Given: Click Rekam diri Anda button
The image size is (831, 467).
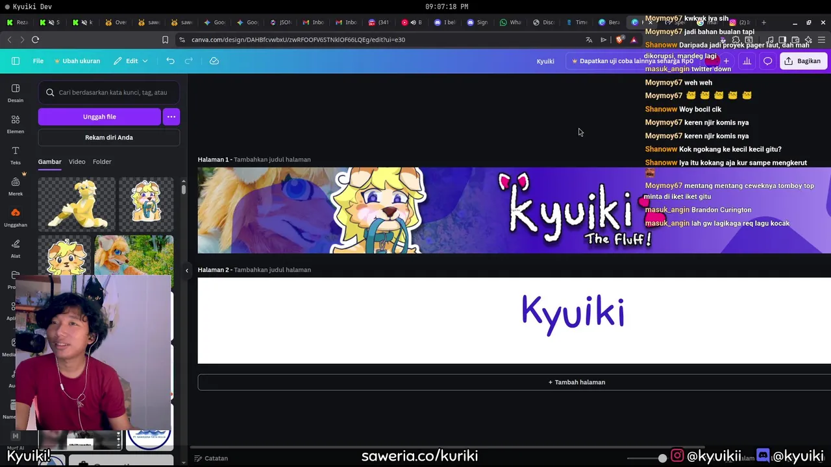Looking at the screenshot, I should coord(109,138).
